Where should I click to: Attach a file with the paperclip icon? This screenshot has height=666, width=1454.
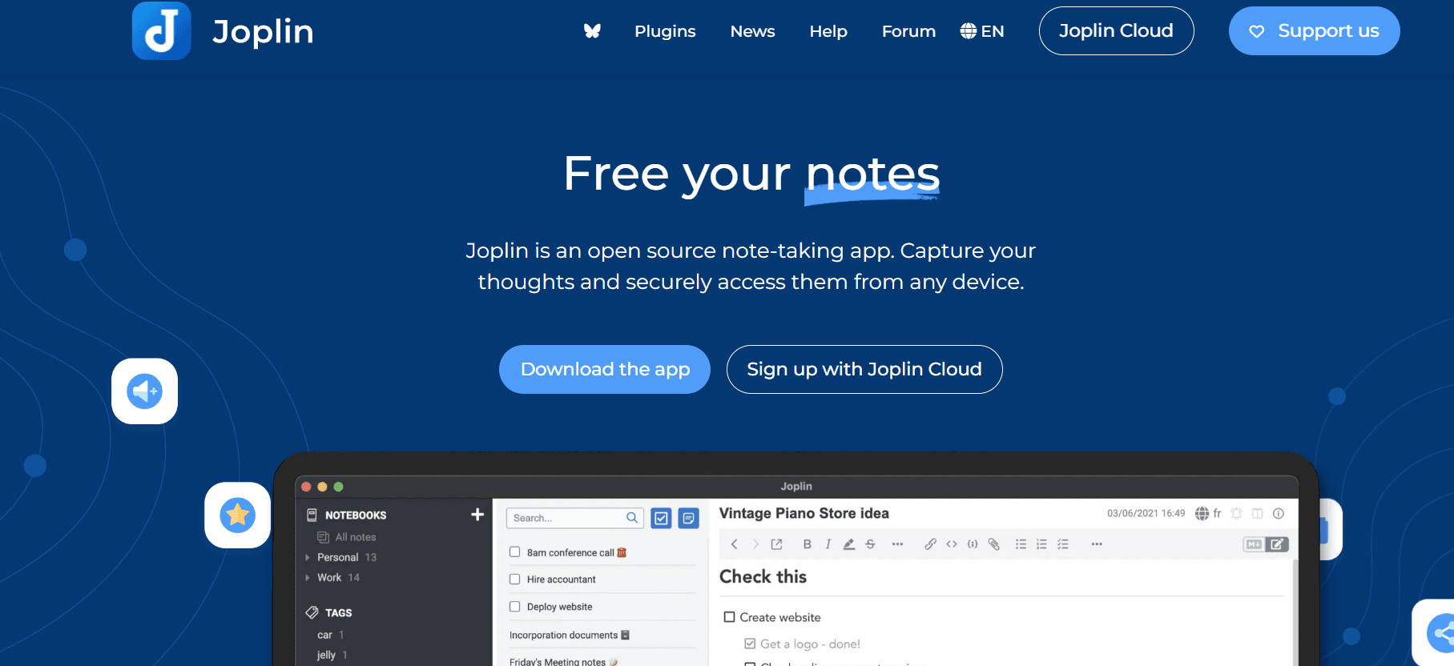coord(993,544)
